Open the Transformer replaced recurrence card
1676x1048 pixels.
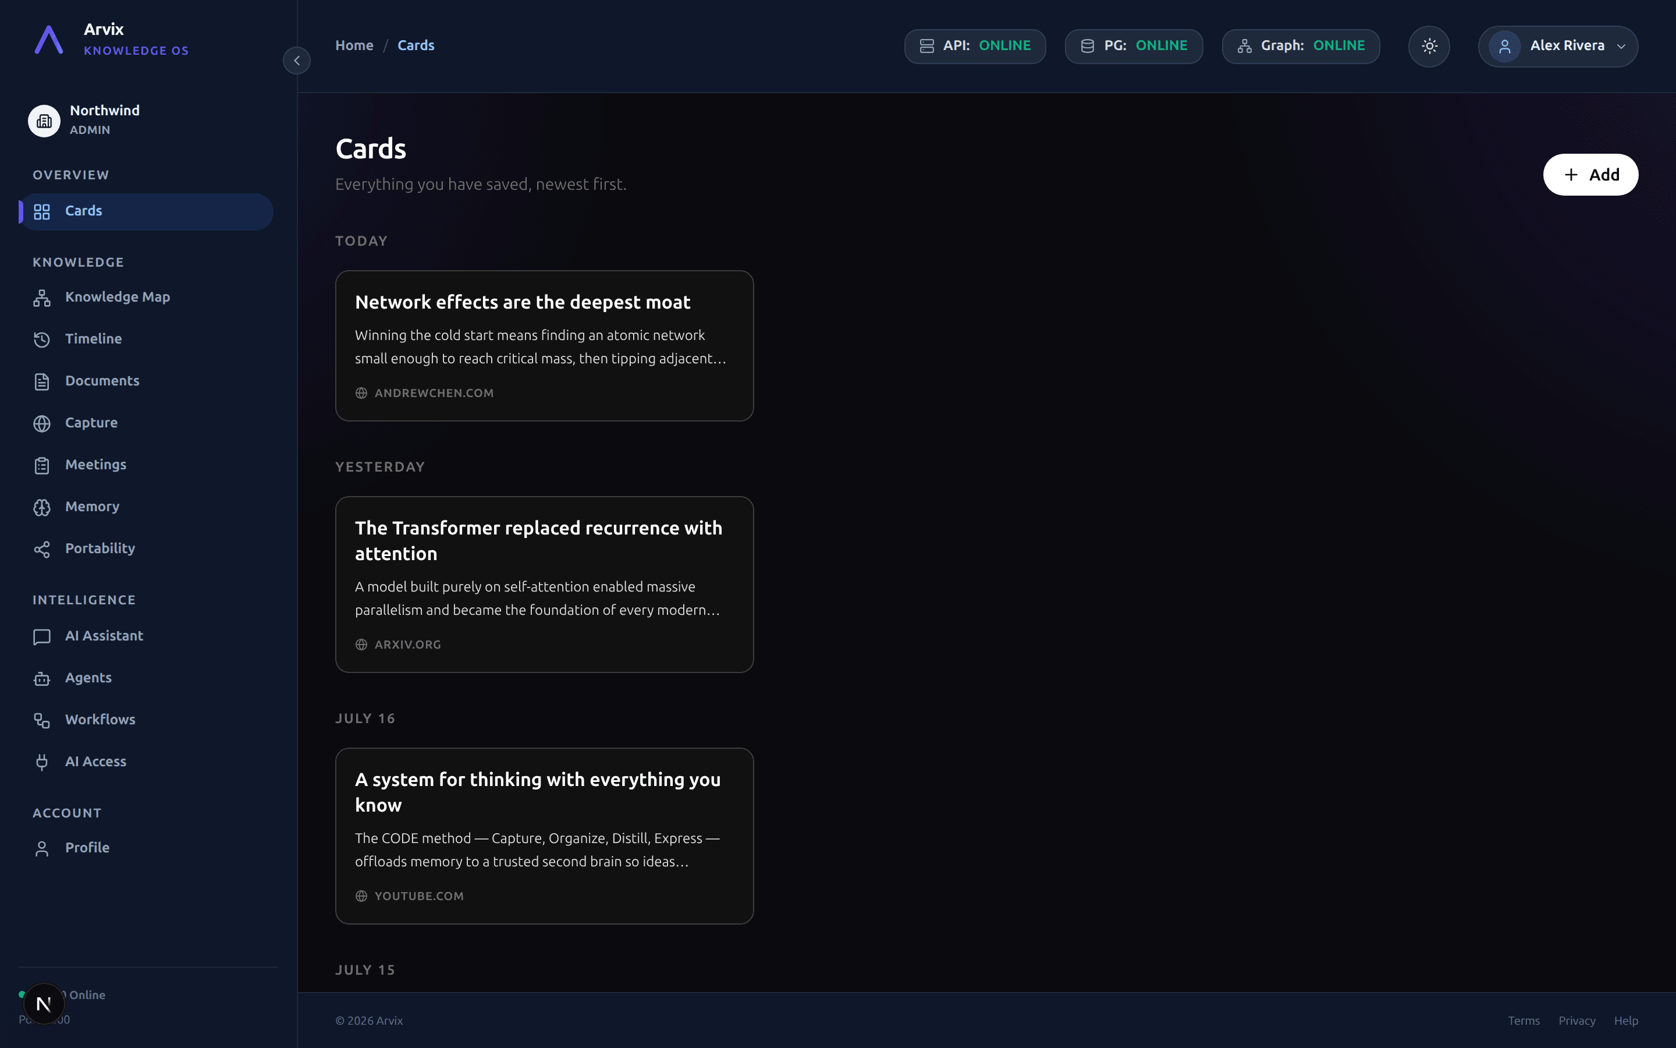click(x=544, y=585)
